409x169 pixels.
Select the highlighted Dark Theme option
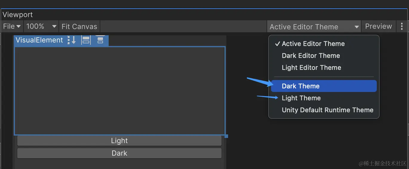coord(324,86)
